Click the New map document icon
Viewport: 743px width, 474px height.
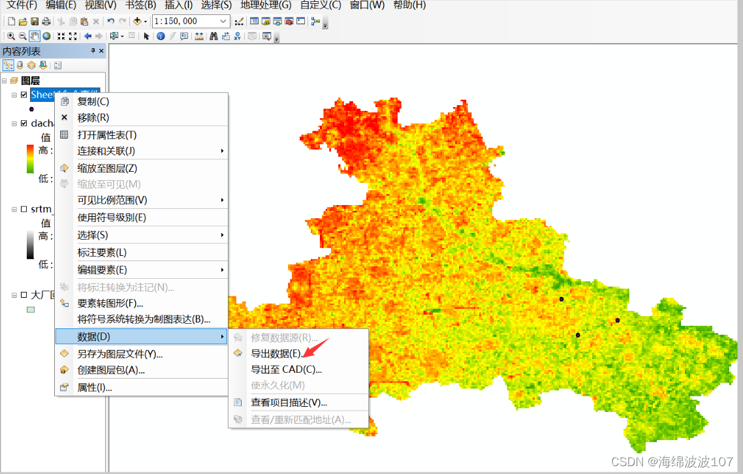tap(11, 22)
